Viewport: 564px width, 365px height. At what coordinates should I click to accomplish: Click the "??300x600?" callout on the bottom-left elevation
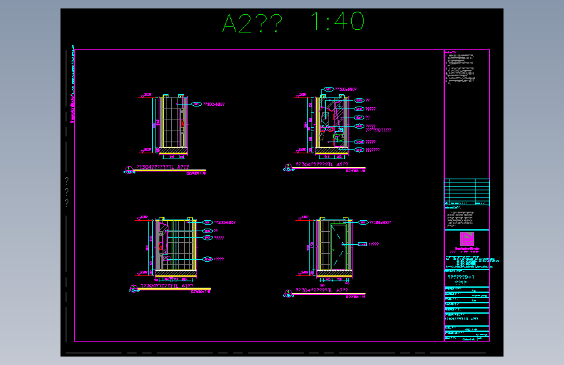[x=225, y=222]
